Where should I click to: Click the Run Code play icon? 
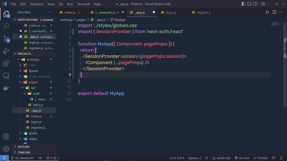pyautogui.click(x=267, y=12)
